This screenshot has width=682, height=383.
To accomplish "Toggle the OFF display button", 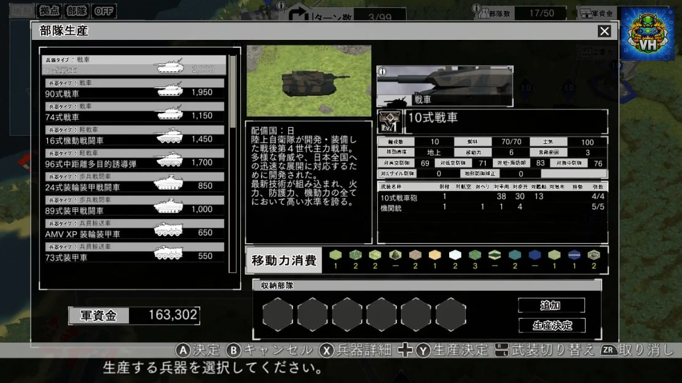I will 103,11.
